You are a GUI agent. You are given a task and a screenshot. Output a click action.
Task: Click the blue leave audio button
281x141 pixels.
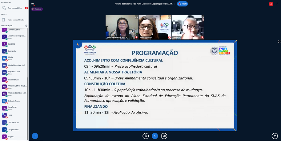pyautogui.click(x=155, y=136)
